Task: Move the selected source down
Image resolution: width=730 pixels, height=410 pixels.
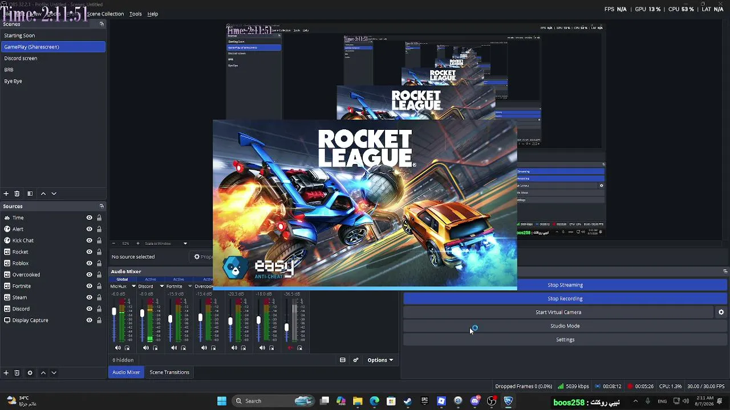Action: pyautogui.click(x=54, y=373)
